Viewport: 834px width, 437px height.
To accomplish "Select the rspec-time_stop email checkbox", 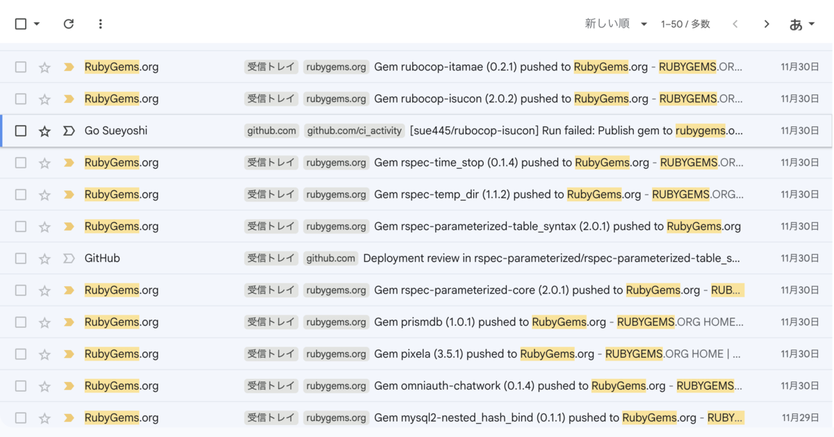I will pos(21,163).
